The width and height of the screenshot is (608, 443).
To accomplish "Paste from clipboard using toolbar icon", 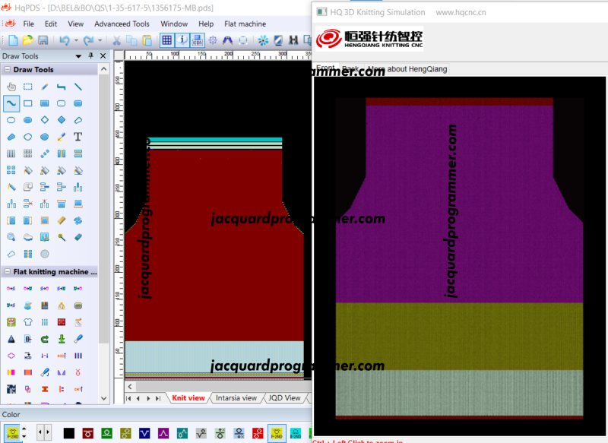I will [147, 40].
